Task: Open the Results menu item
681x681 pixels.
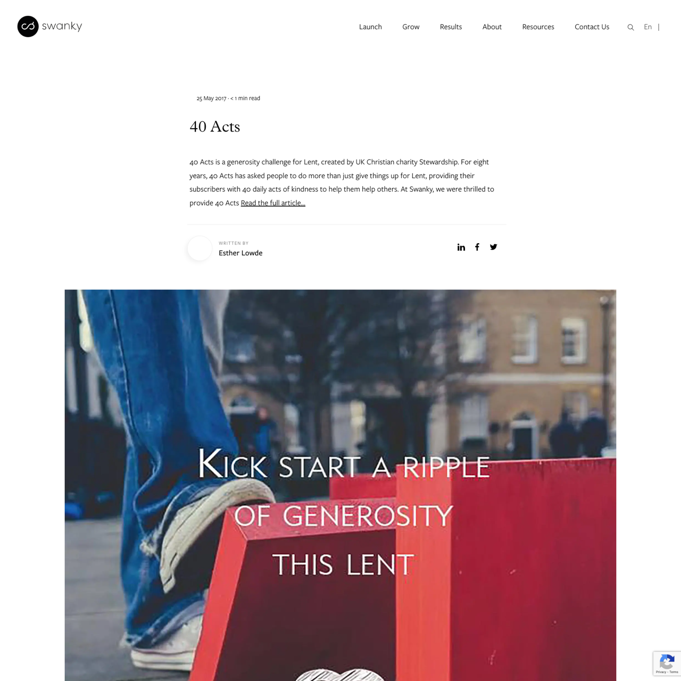Action: pyautogui.click(x=451, y=27)
